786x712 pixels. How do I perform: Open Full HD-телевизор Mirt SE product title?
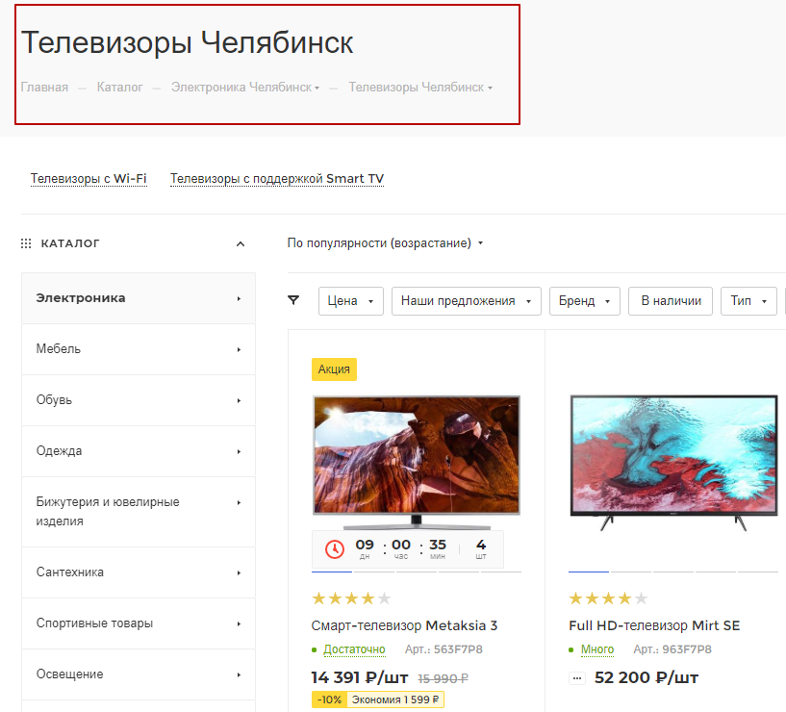pos(654,625)
